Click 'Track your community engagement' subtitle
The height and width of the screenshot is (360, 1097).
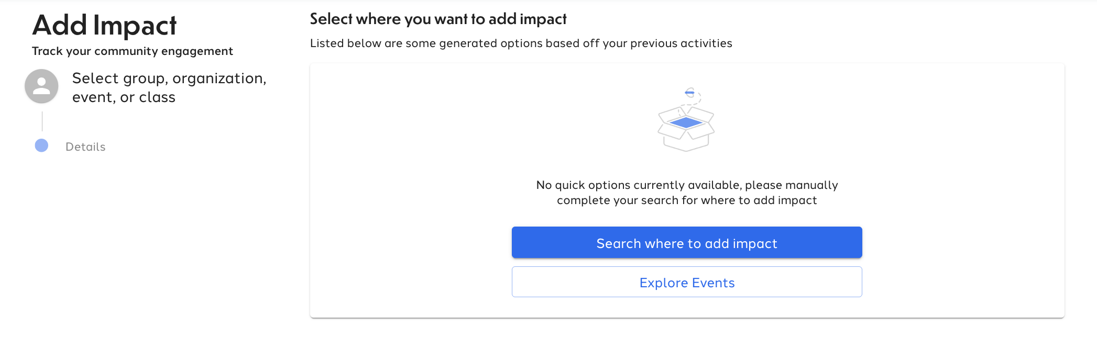point(133,51)
